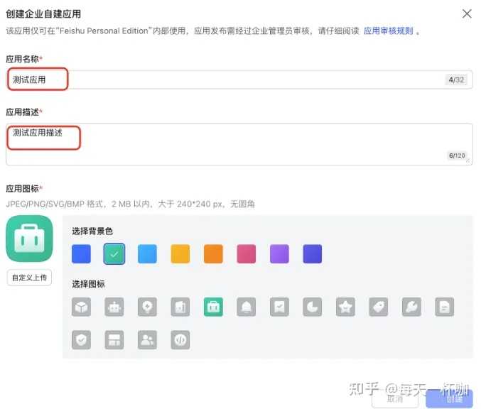
Task: Click the 自定义上传 custom upload button
Action: point(29,278)
